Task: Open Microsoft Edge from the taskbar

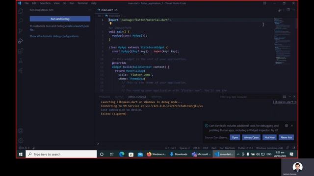Action: 122,154
